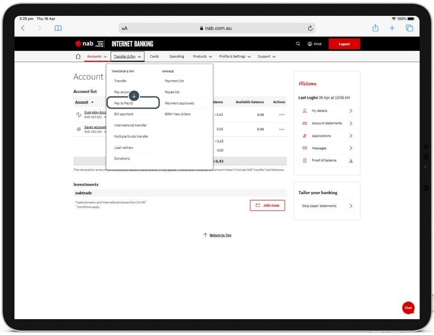The width and height of the screenshot is (434, 335).
Task: Expand the Support dropdown menu
Action: click(x=266, y=57)
